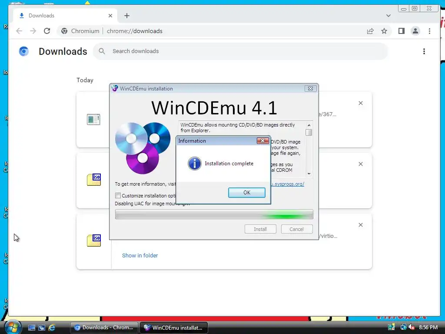445x334 pixels.
Task: Click the WinCDEmu installation progress bar
Action: (214, 214)
